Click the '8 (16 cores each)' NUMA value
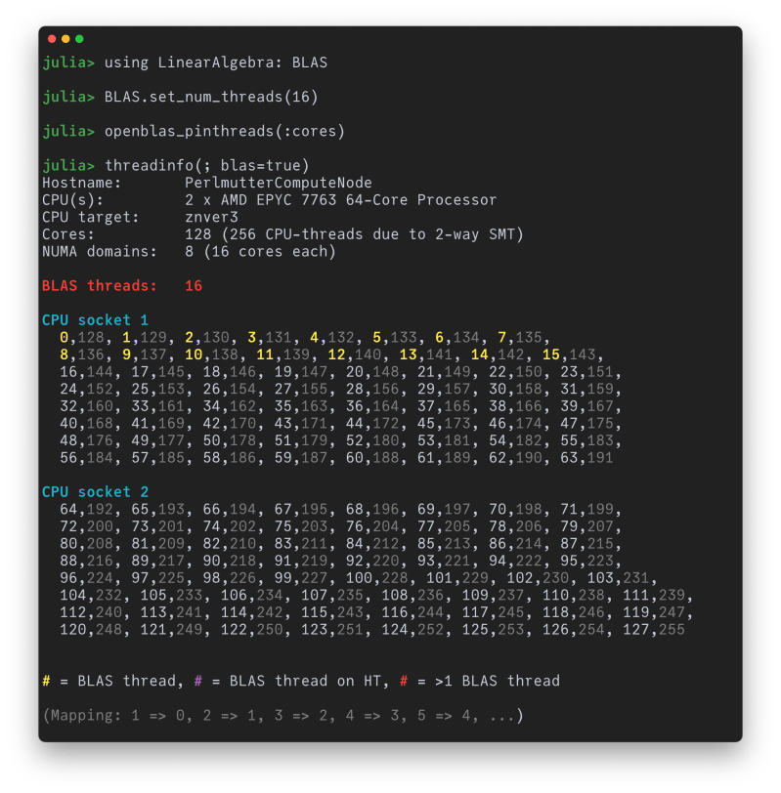Screen dimensions: 781x793 click(x=260, y=251)
